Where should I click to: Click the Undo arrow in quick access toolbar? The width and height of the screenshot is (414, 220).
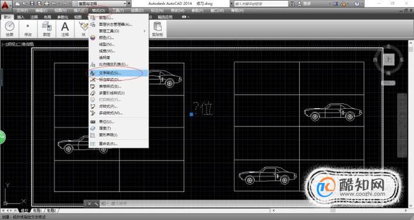pyautogui.click(x=55, y=4)
